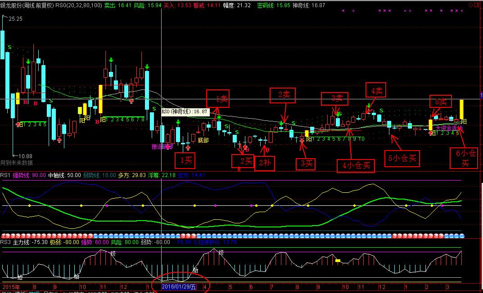Viewport: 483px width, 293px height.
Task: Click the yellow 底部 signal label
Action: coord(203,140)
